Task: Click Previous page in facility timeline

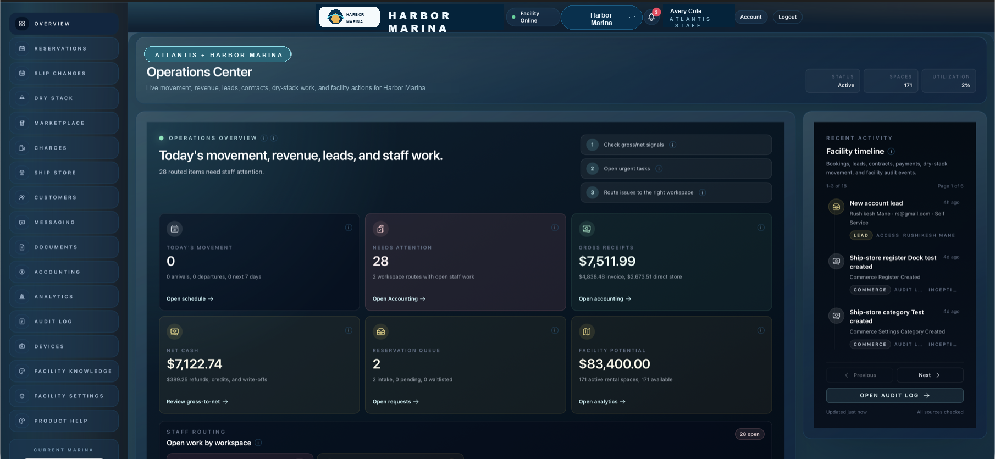Action: (860, 375)
